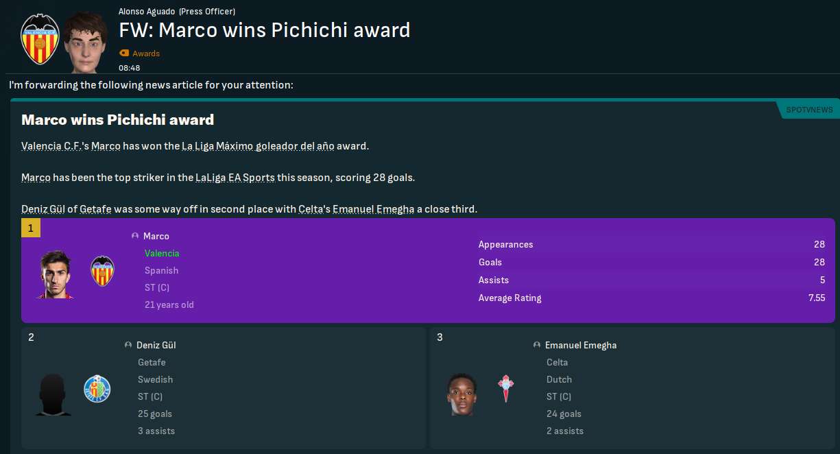
Task: Click the Celta club badge icon
Action: [x=506, y=388]
